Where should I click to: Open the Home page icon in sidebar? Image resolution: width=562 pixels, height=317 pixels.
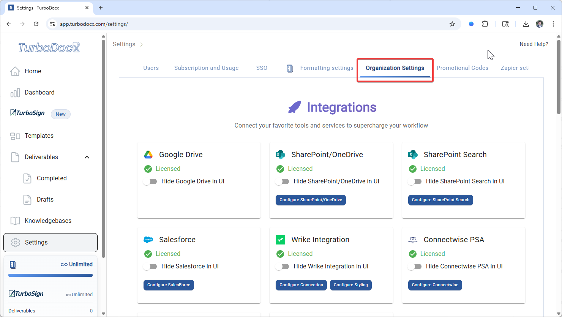coord(15,71)
